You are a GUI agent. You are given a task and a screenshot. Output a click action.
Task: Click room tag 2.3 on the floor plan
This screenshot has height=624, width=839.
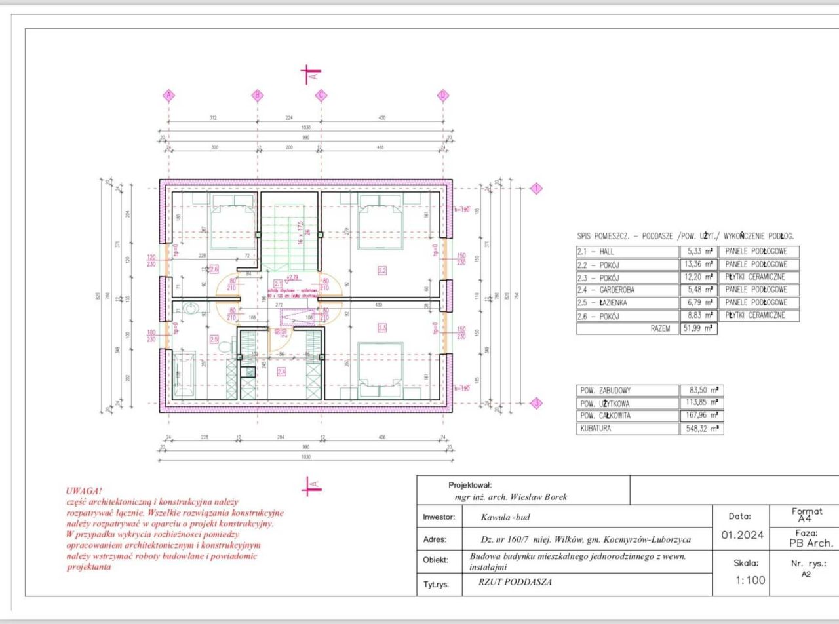tap(381, 327)
